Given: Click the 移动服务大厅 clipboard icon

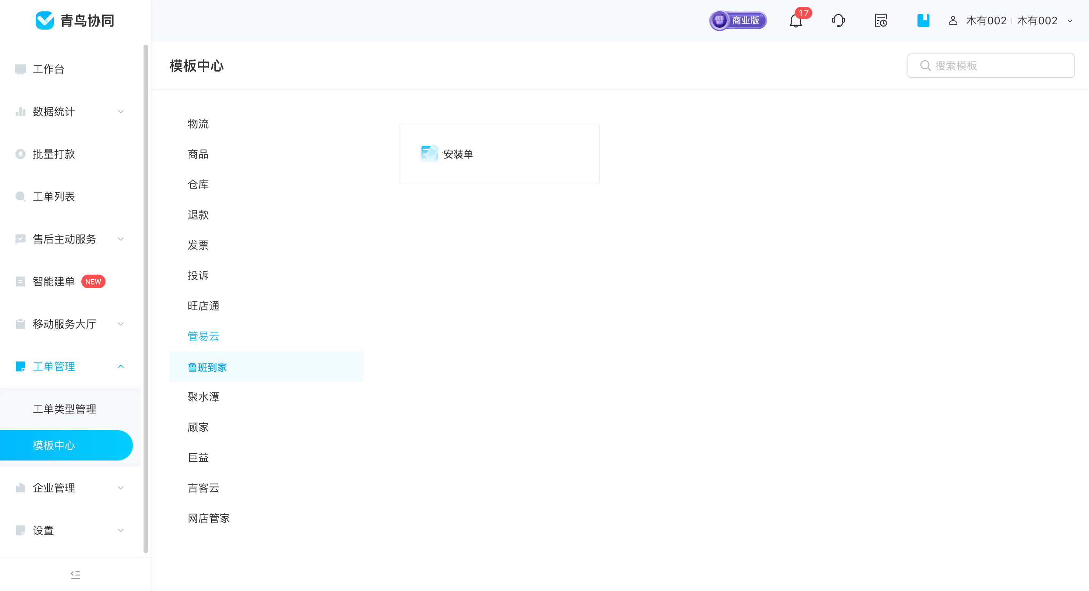Looking at the screenshot, I should click(20, 324).
